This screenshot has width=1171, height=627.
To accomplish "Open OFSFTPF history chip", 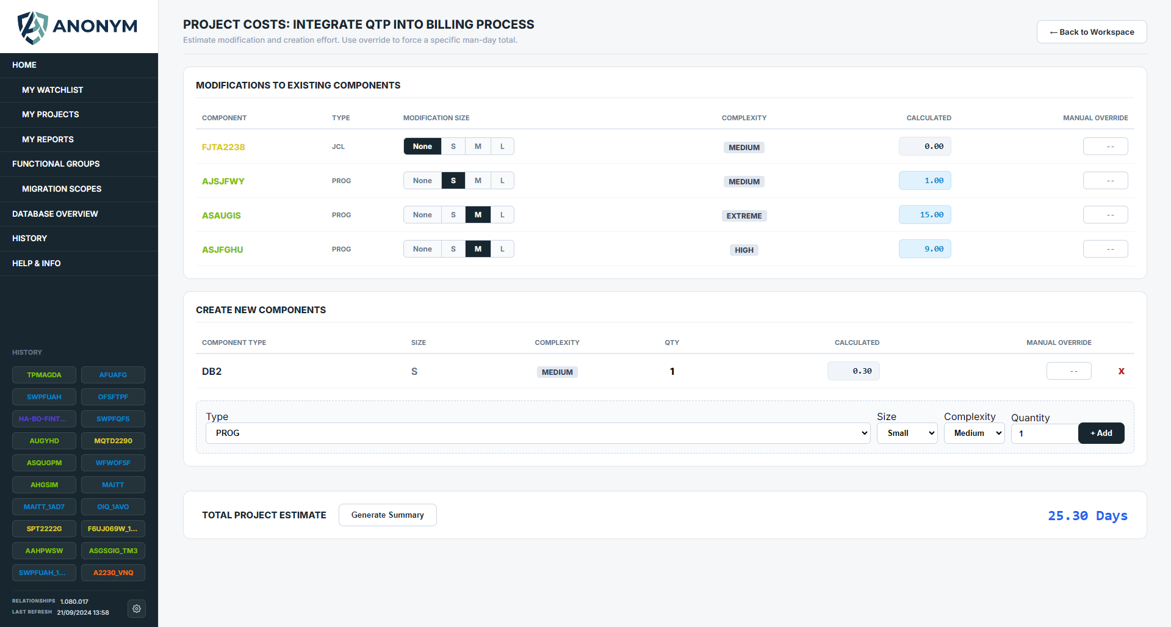I will pyautogui.click(x=113, y=397).
